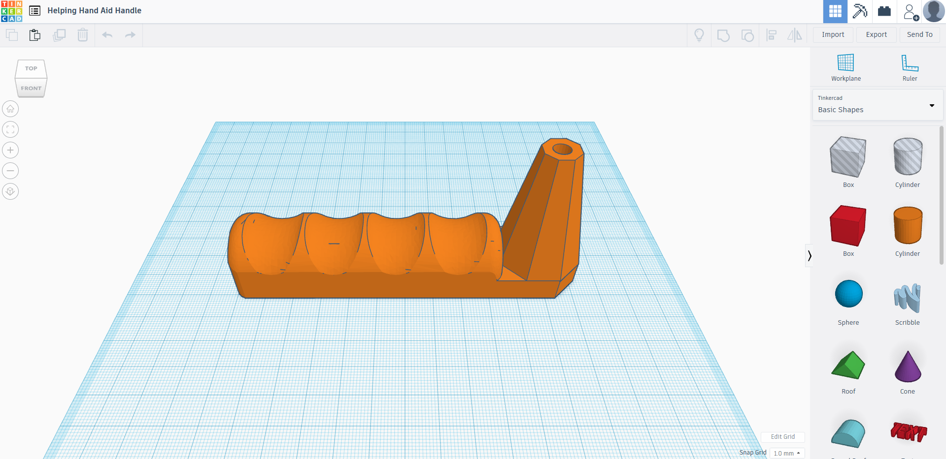This screenshot has width=946, height=459.
Task: Click the Ungroup shapes icon
Action: (747, 35)
